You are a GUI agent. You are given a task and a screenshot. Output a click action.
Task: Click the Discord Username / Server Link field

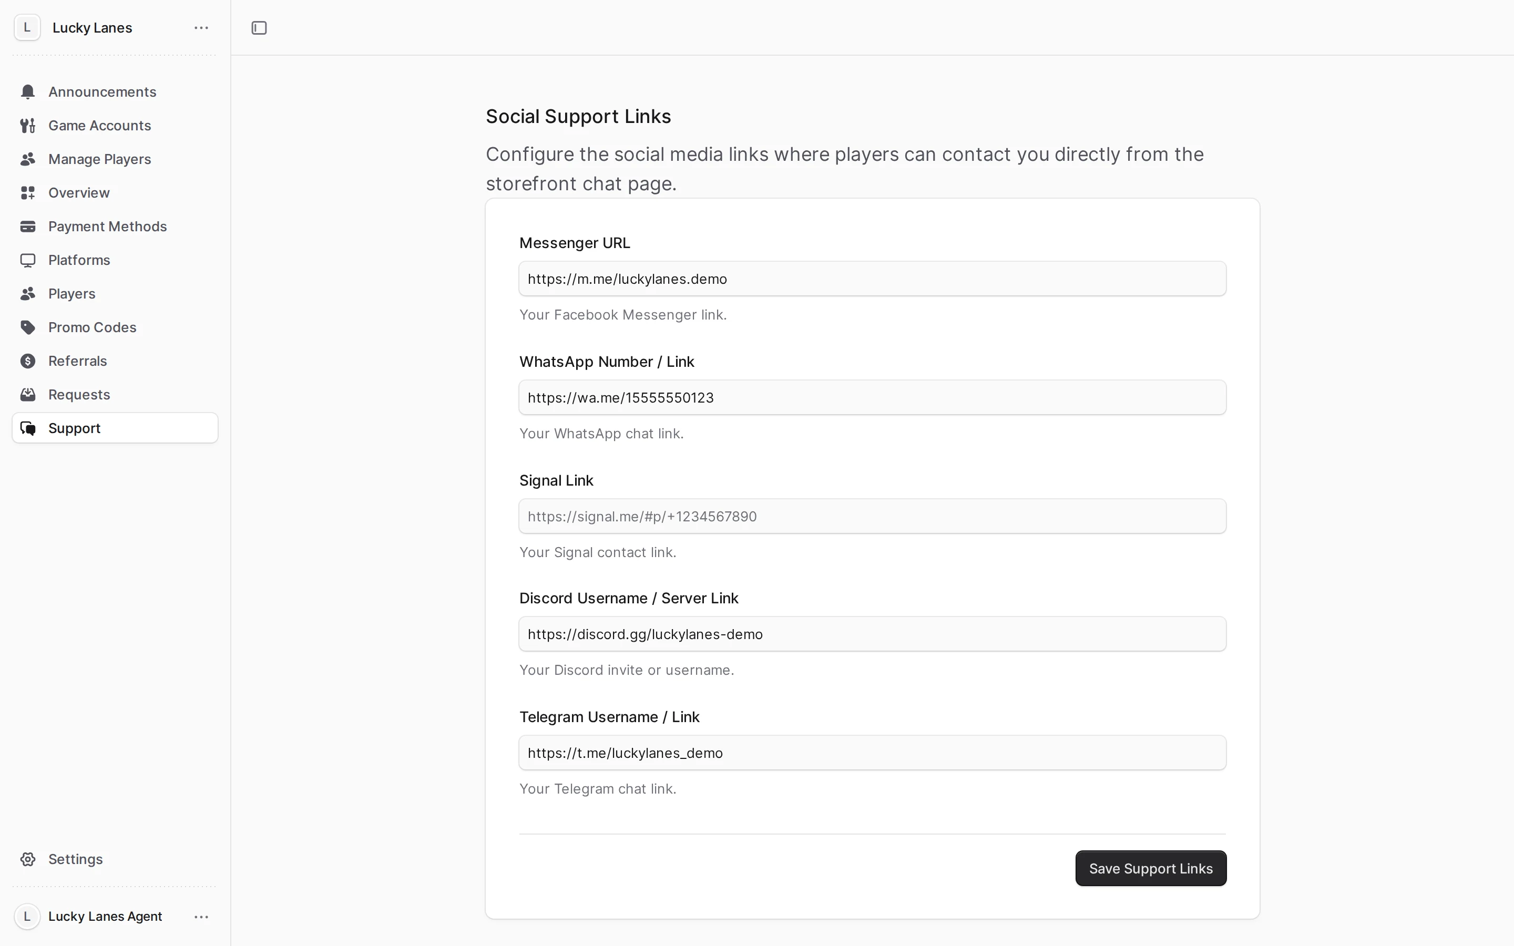[x=872, y=634]
